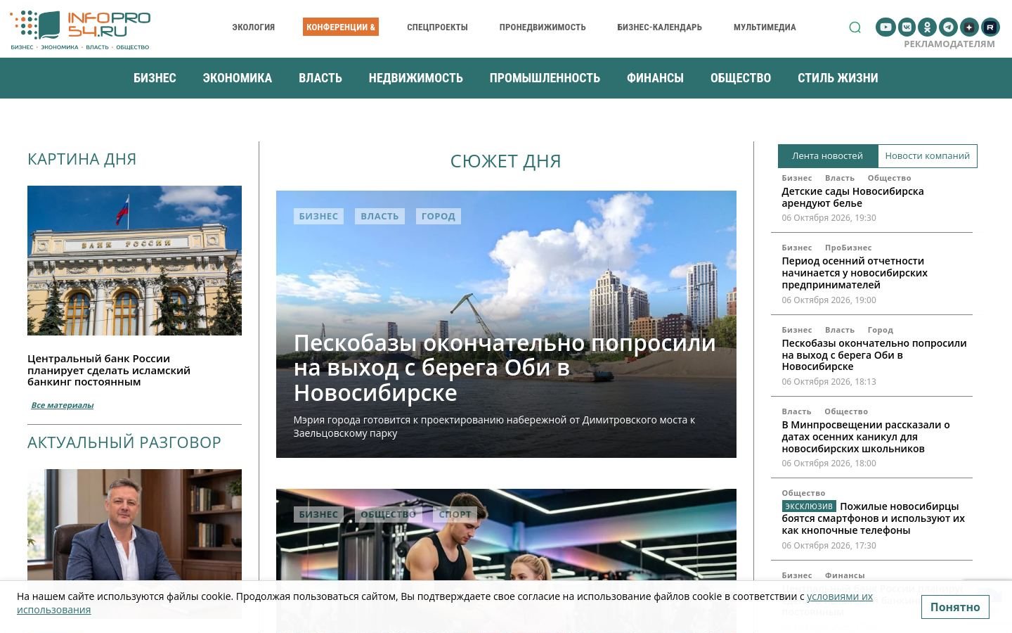1012x633 pixels.
Task: Open the YouTube channel icon
Action: [x=885, y=27]
